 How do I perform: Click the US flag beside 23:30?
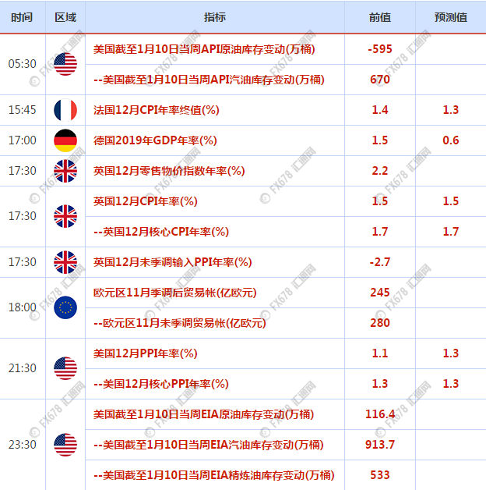click(x=65, y=445)
